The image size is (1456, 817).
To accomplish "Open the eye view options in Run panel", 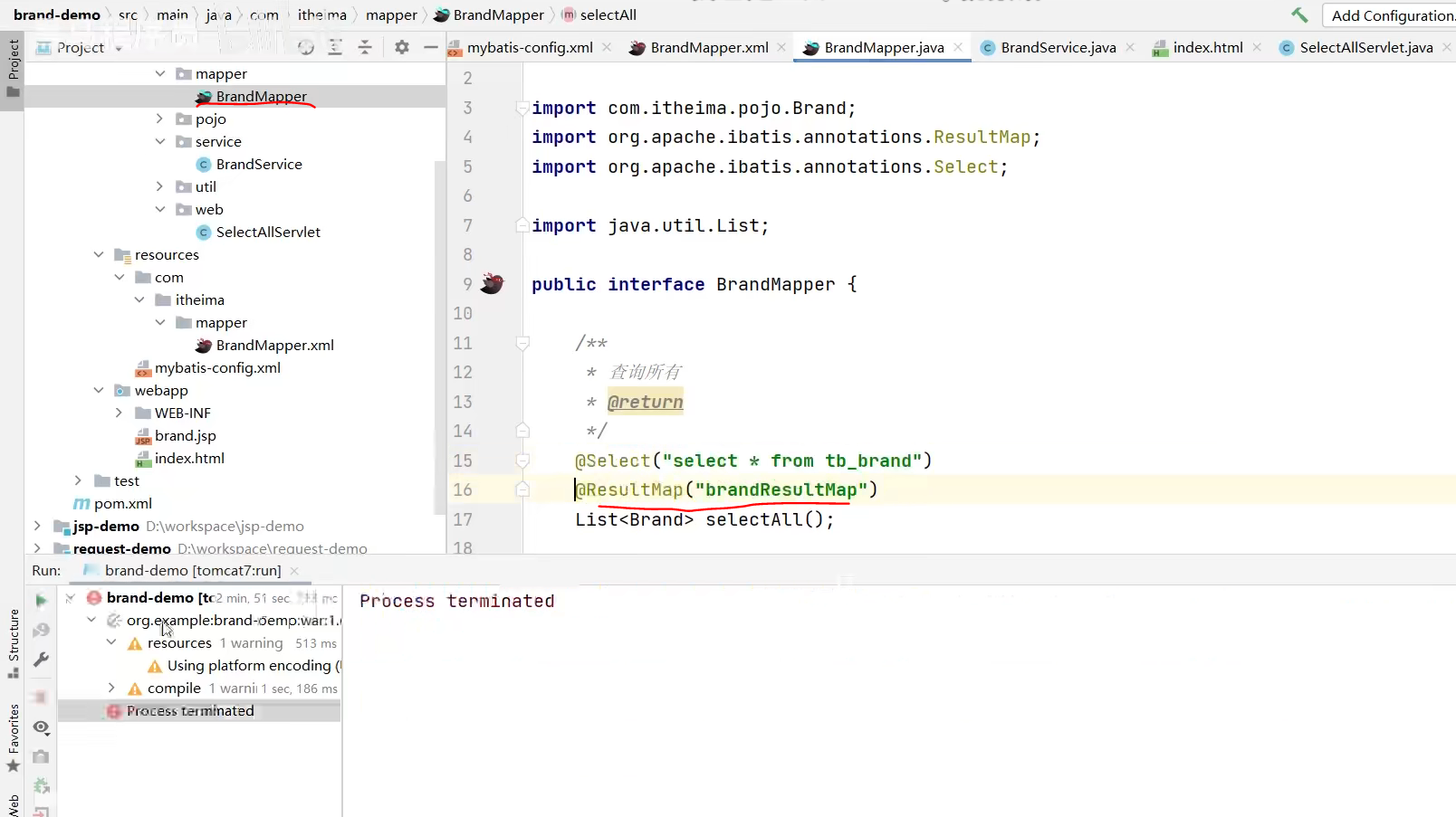I will click(41, 727).
